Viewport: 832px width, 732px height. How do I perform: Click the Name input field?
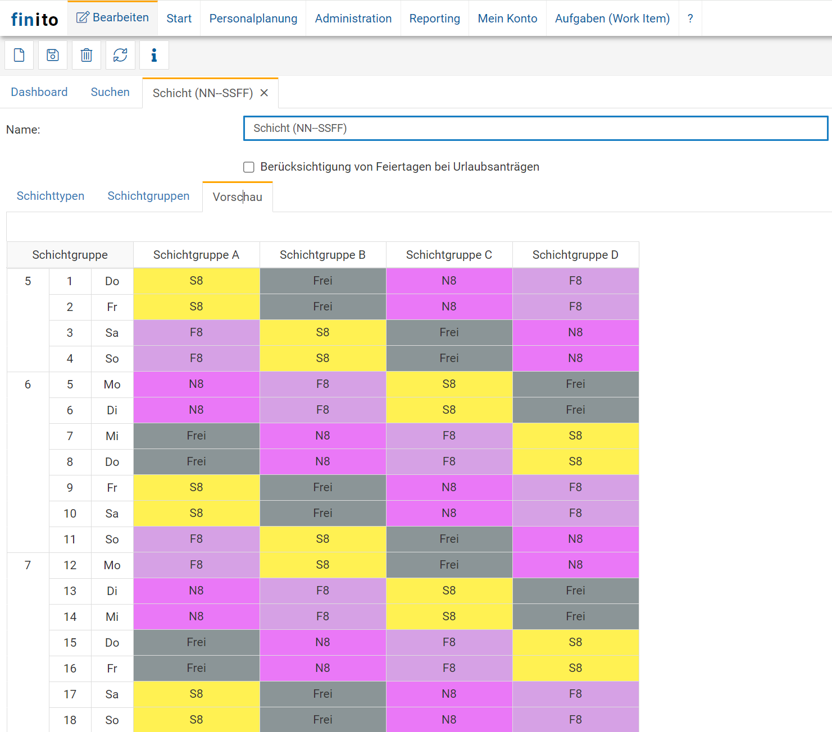(x=535, y=129)
